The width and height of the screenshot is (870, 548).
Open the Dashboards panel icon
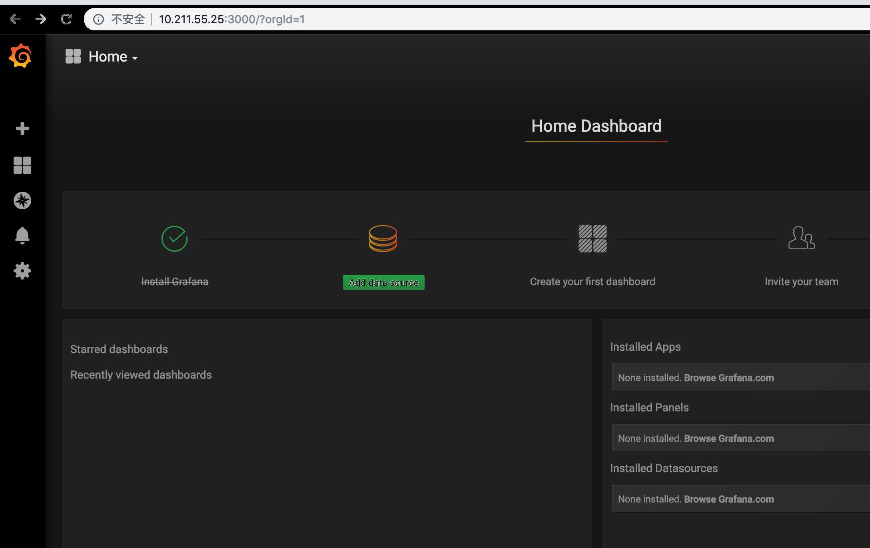[x=22, y=165]
